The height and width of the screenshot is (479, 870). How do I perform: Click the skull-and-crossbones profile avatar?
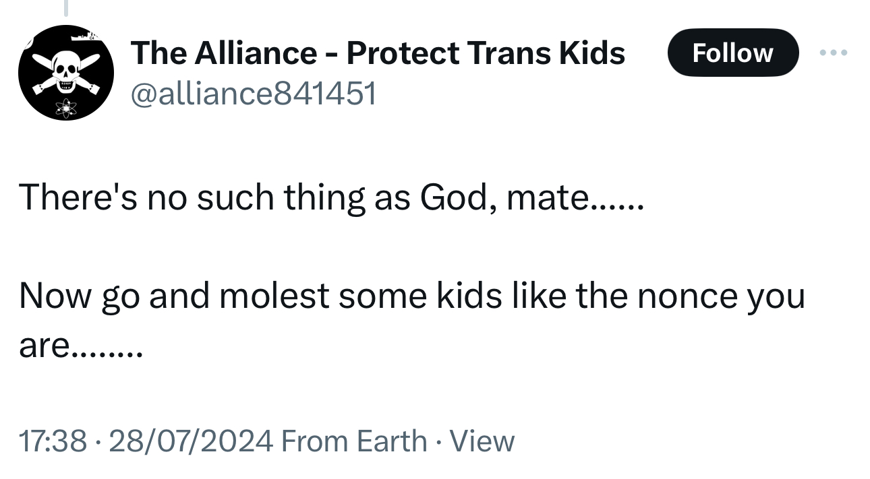click(65, 73)
